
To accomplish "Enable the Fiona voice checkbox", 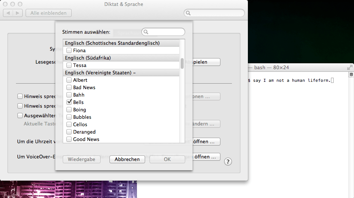I will 69,50.
